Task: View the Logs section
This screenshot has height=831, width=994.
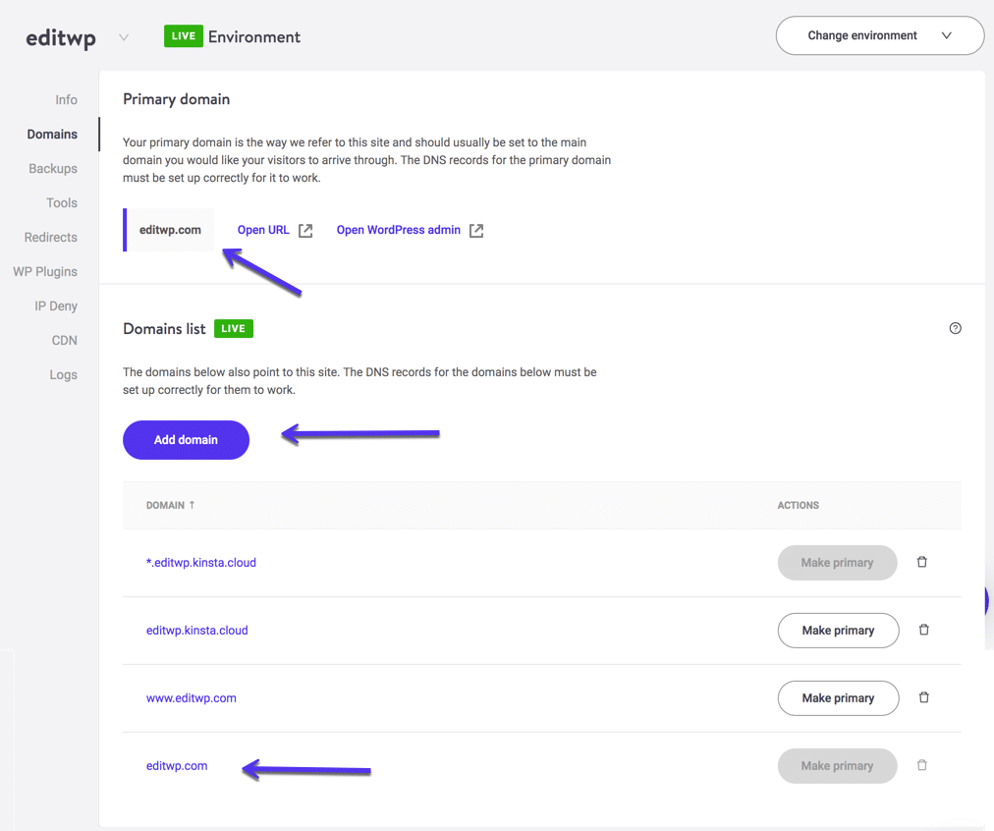Action: coord(63,374)
